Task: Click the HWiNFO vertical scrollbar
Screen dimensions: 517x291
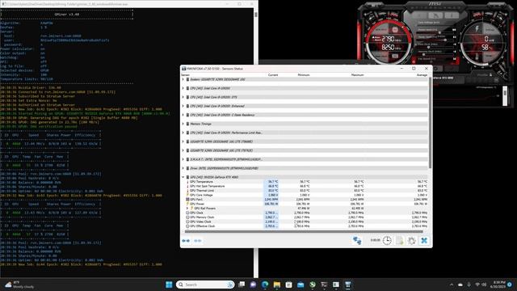Action: tap(430, 122)
